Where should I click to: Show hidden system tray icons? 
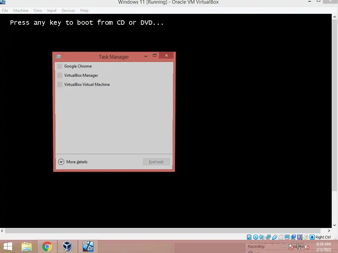click(x=283, y=247)
